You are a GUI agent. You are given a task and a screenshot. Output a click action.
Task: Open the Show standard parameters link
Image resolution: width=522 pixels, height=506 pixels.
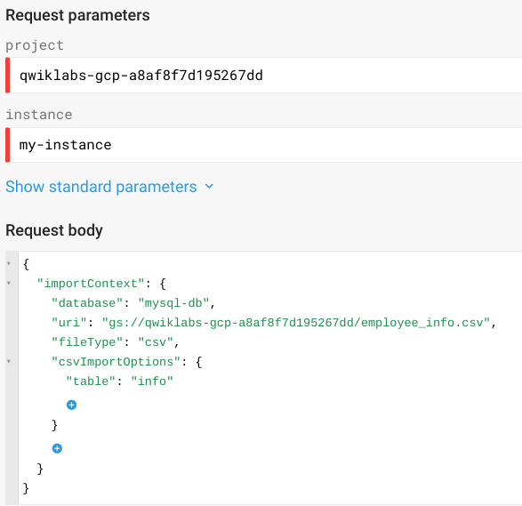click(x=101, y=187)
